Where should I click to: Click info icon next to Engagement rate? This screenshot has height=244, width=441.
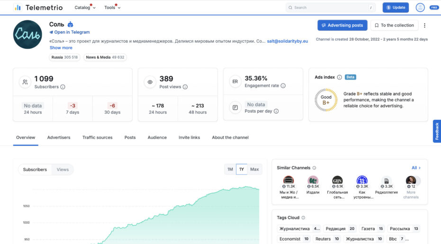point(283,86)
